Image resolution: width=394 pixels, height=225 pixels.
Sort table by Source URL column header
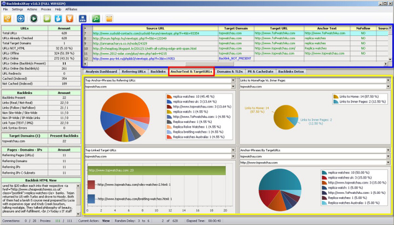(x=155, y=28)
